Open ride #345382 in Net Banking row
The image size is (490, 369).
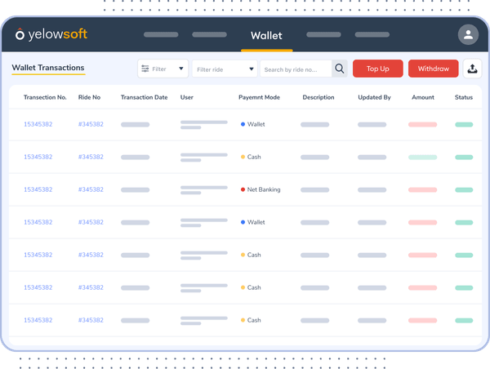click(91, 189)
